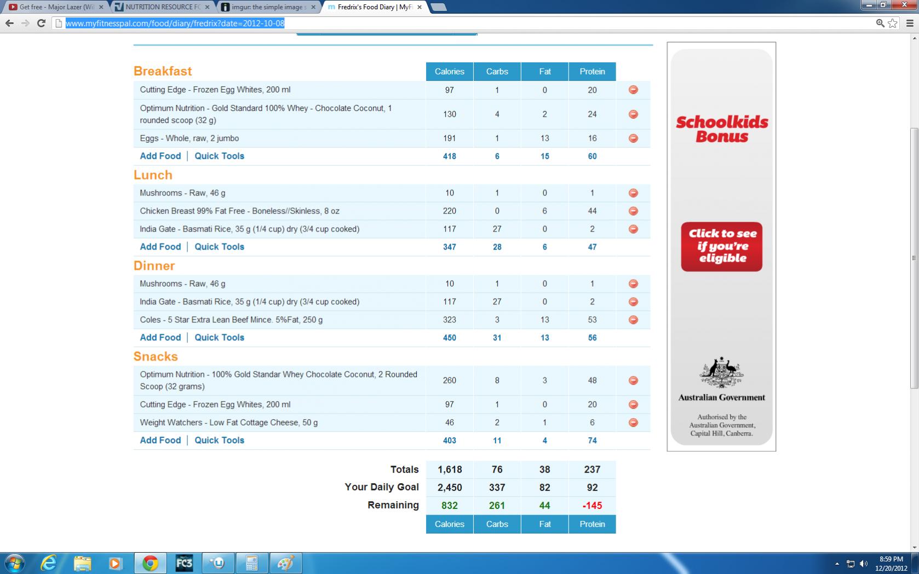Image resolution: width=919 pixels, height=574 pixels.
Task: Open Quick Tools under Dinner
Action: click(219, 338)
